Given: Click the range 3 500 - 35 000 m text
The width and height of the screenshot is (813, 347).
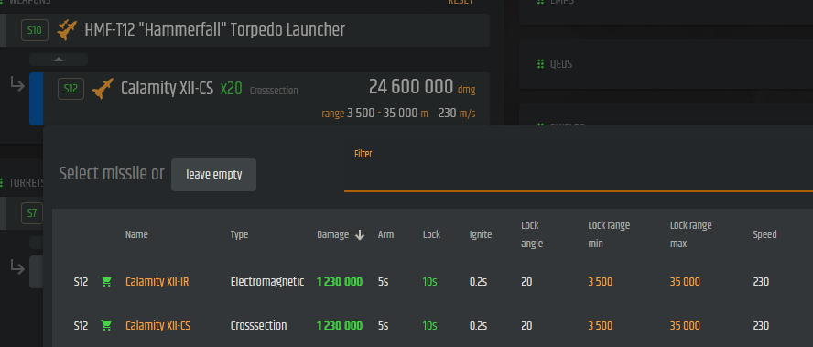Looking at the screenshot, I should (374, 114).
